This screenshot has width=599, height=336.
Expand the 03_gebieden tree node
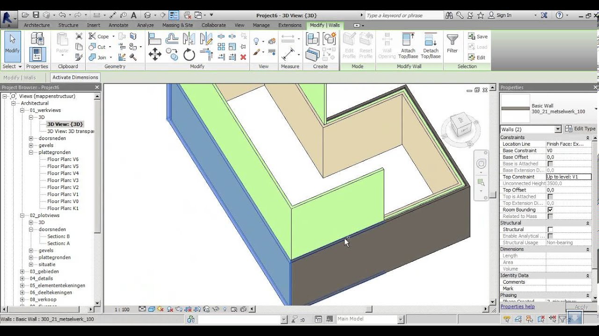coord(22,271)
